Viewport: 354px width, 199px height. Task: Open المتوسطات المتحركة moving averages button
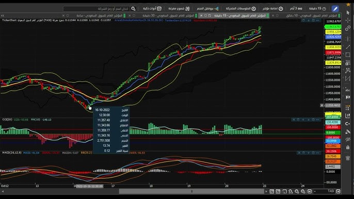point(240,9)
